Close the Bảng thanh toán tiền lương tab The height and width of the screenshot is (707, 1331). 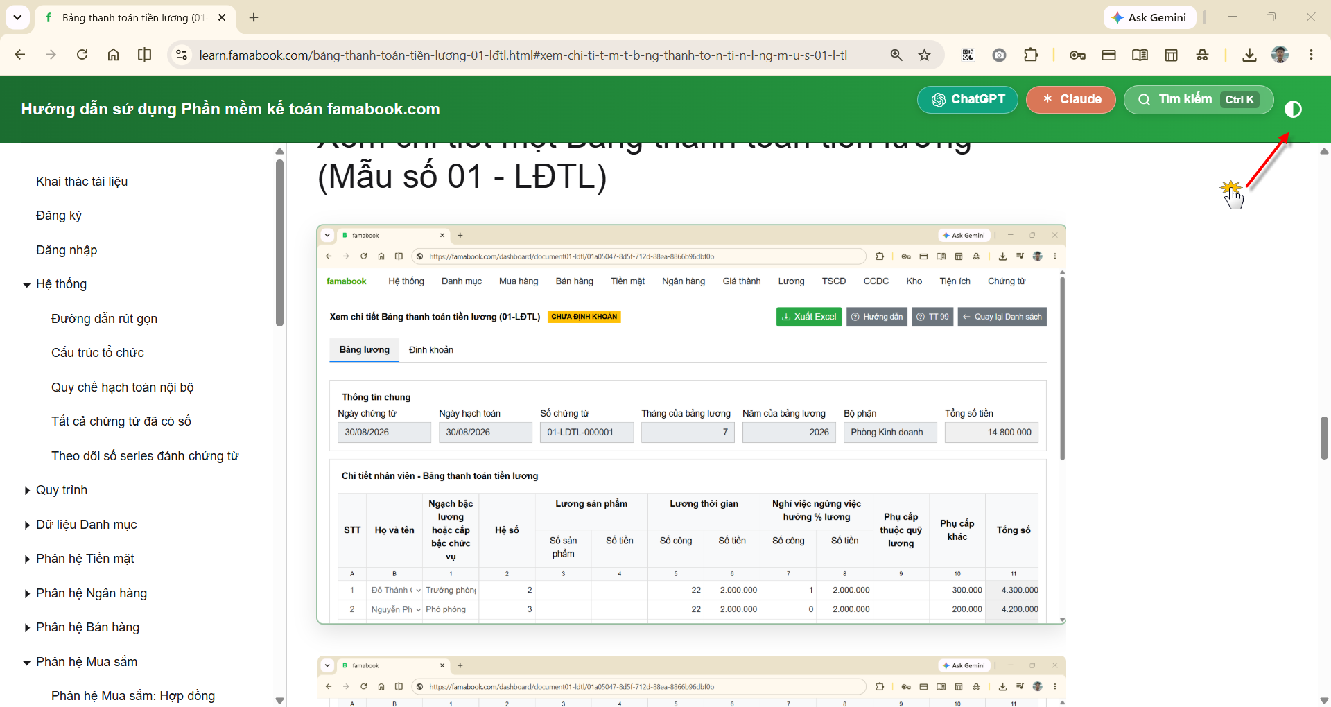(222, 17)
